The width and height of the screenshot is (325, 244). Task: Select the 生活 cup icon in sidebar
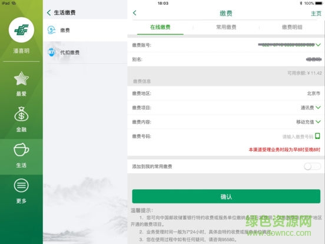[x=21, y=149]
